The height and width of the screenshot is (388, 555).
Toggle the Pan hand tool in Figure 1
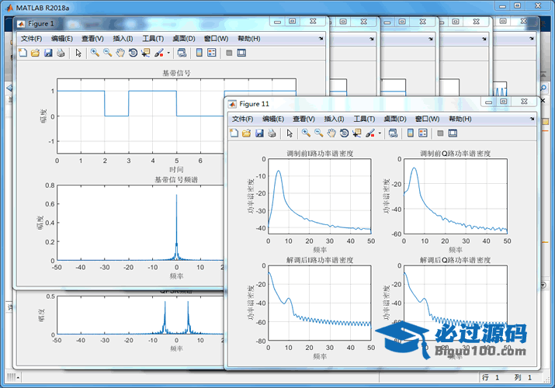click(120, 53)
